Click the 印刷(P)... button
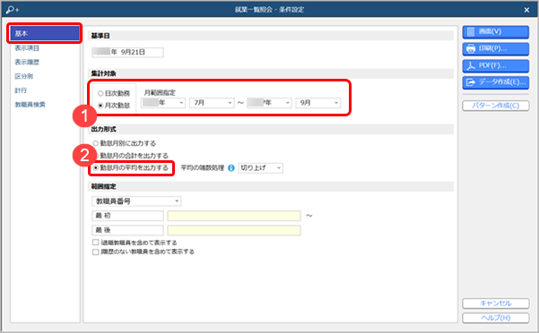539x333 pixels. click(496, 48)
